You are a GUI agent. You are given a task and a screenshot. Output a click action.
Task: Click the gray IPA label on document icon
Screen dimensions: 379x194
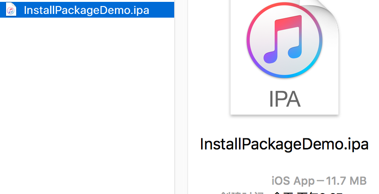coord(285,99)
